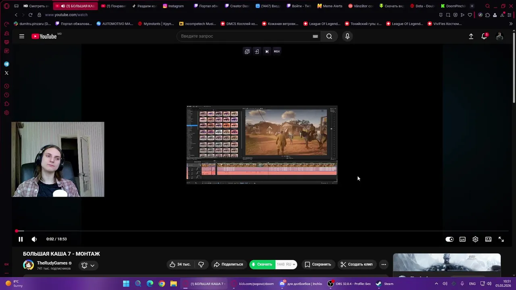Switch to the Meme Alerts tab
516x290 pixels.
[x=330, y=6]
